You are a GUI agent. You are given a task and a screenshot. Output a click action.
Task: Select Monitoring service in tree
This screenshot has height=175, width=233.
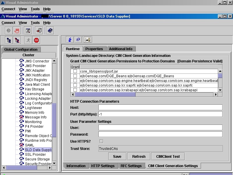pyautogui.click(x=33, y=122)
